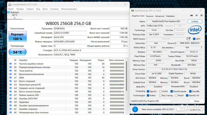Switch to Advanced tab in GPU-Z
Screen dimensions: 207x115
click(x=160, y=16)
